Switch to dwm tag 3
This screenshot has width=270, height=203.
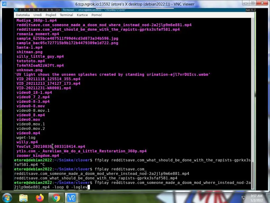coord(25,10)
